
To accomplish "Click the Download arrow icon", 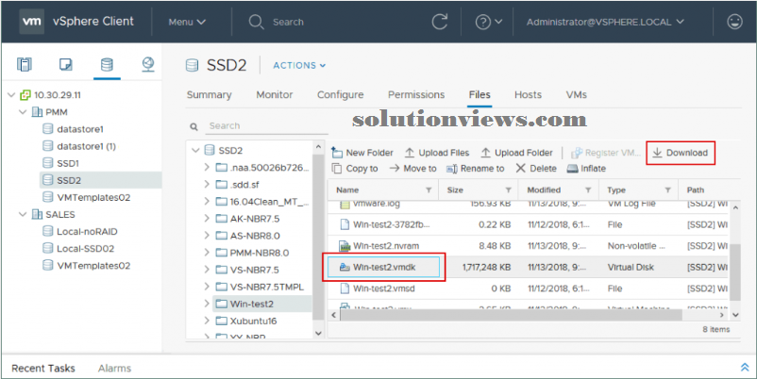I will click(657, 153).
